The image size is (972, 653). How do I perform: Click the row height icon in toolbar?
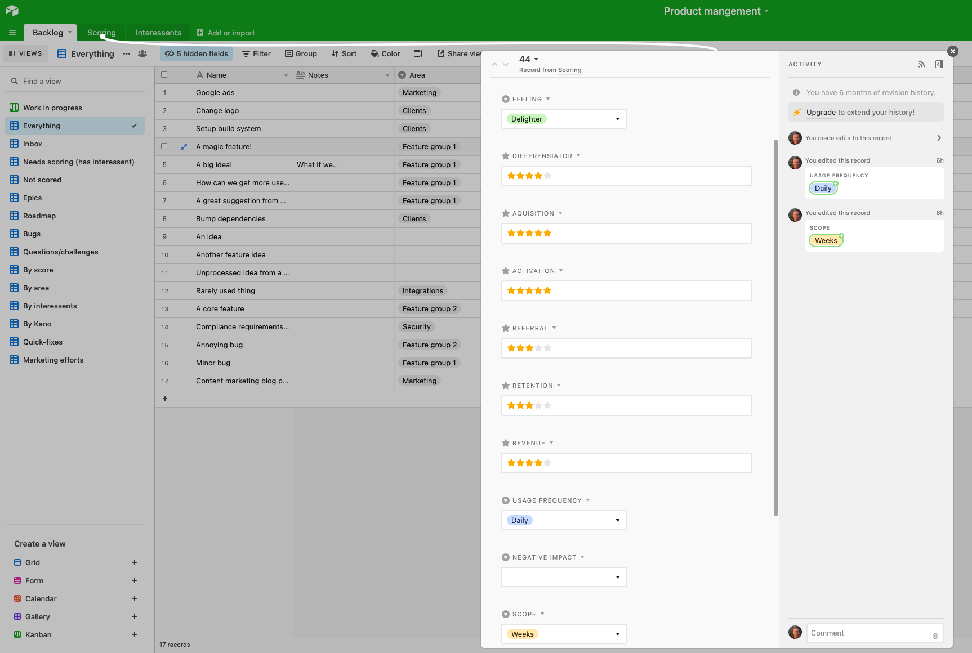(418, 54)
